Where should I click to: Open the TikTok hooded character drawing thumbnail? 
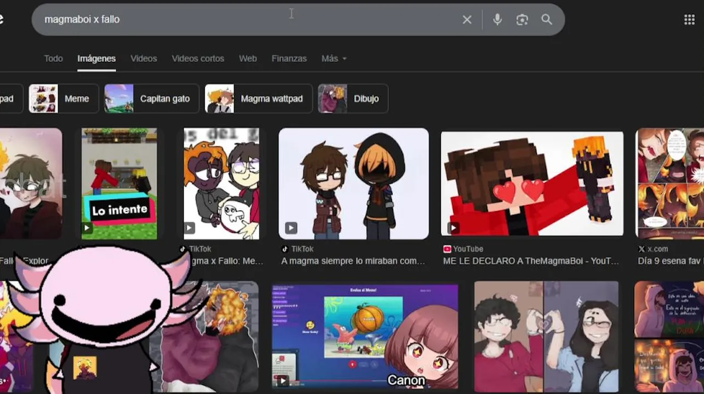point(354,184)
